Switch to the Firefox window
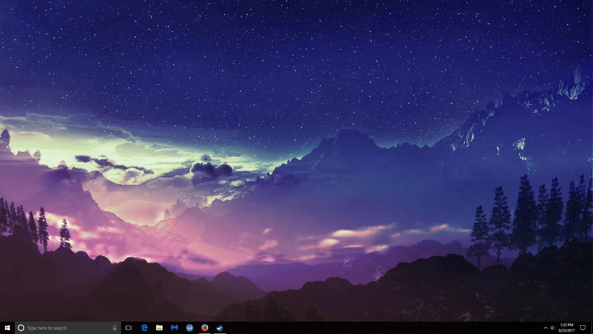593x334 pixels. pos(204,328)
